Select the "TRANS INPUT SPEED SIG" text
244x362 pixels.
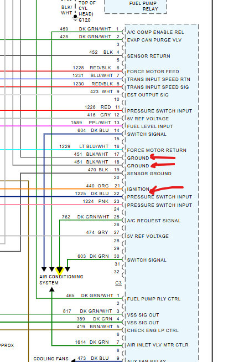[158, 87]
